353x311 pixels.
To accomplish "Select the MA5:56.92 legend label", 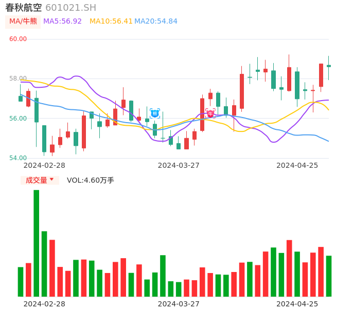I will click(x=62, y=22).
